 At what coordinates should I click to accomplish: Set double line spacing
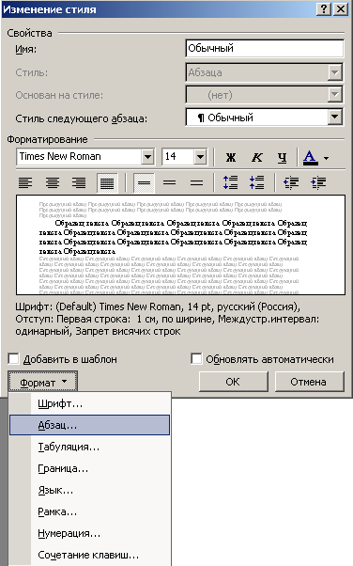tap(196, 182)
